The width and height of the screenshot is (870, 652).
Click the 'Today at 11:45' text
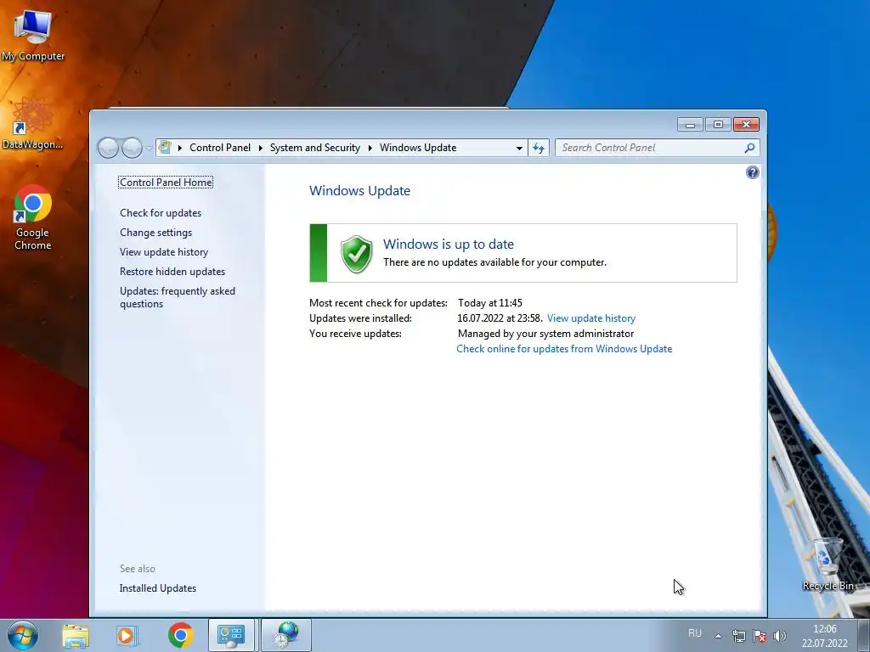point(490,303)
